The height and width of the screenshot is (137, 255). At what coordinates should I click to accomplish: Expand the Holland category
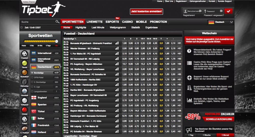point(45,132)
